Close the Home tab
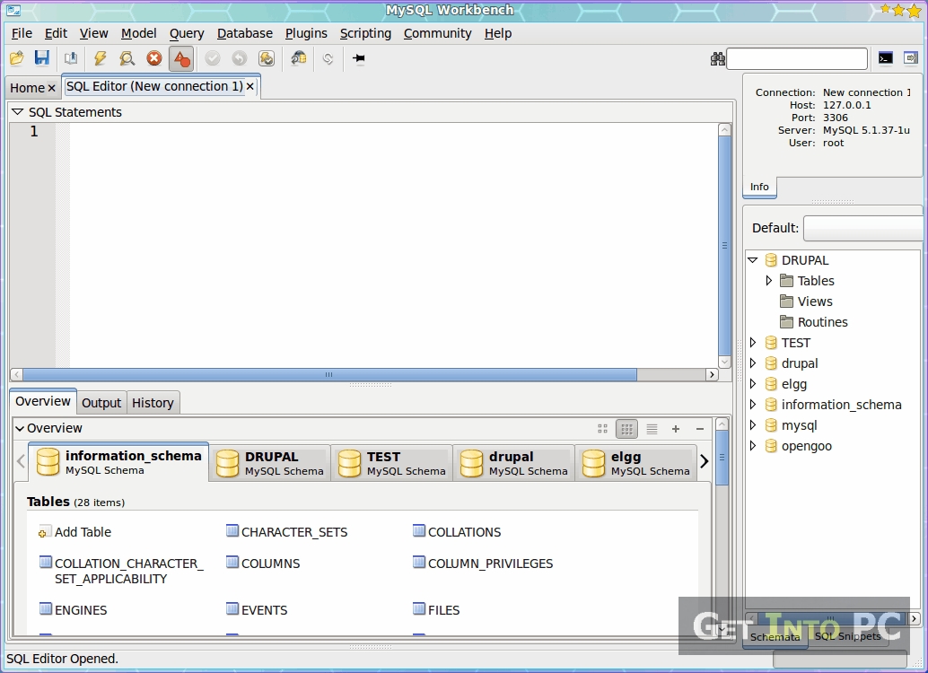Viewport: 928px width, 673px height. (x=51, y=88)
